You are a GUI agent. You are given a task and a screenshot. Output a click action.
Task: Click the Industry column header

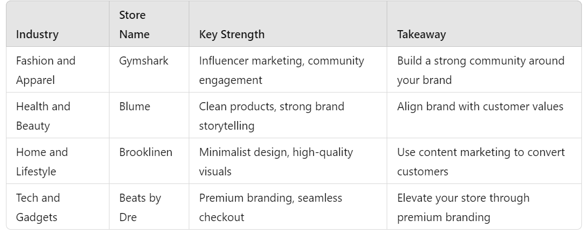coord(37,34)
